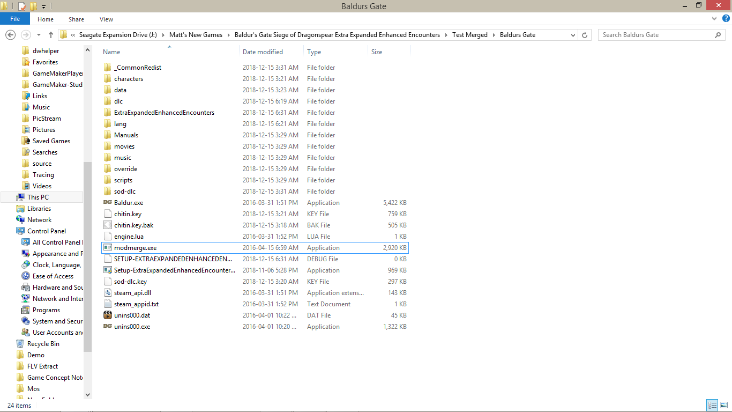Click the Up one level arrow
732x412 pixels.
click(x=51, y=35)
